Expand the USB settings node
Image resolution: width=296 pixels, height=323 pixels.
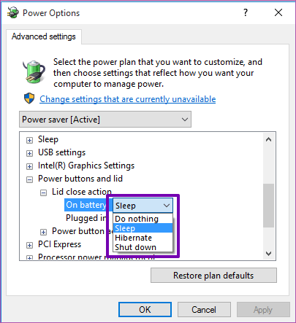[x=29, y=153]
